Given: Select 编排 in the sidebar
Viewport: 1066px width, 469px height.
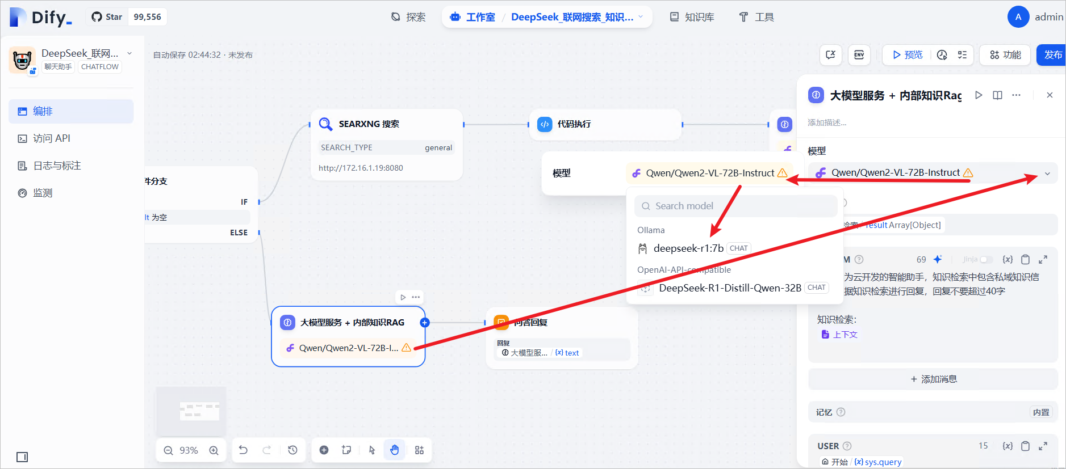Looking at the screenshot, I should pyautogui.click(x=71, y=111).
